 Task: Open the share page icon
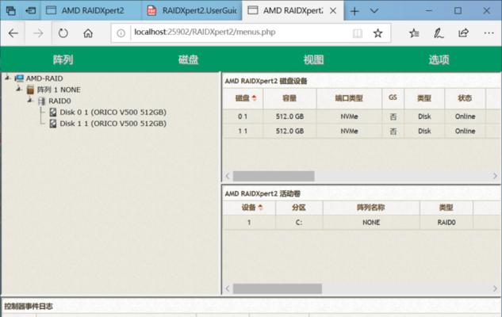[x=464, y=33]
